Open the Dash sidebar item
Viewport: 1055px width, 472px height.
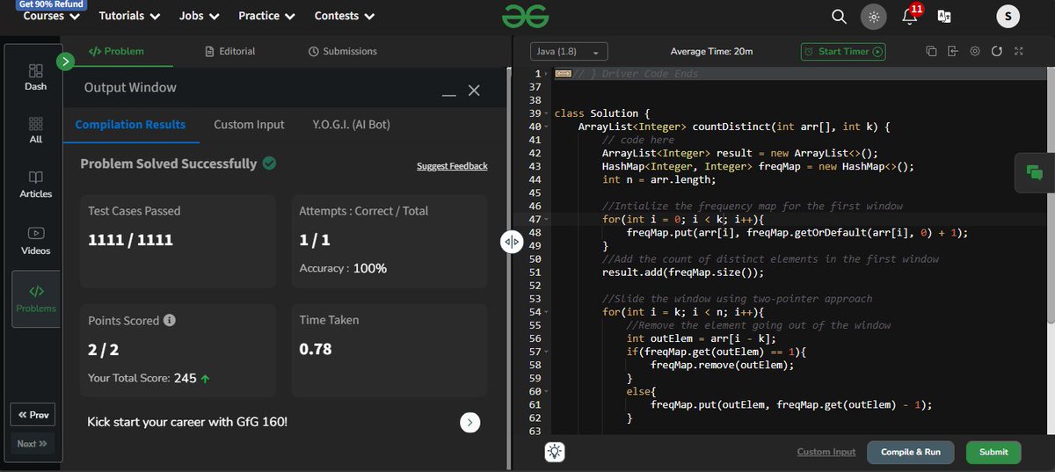(36, 77)
